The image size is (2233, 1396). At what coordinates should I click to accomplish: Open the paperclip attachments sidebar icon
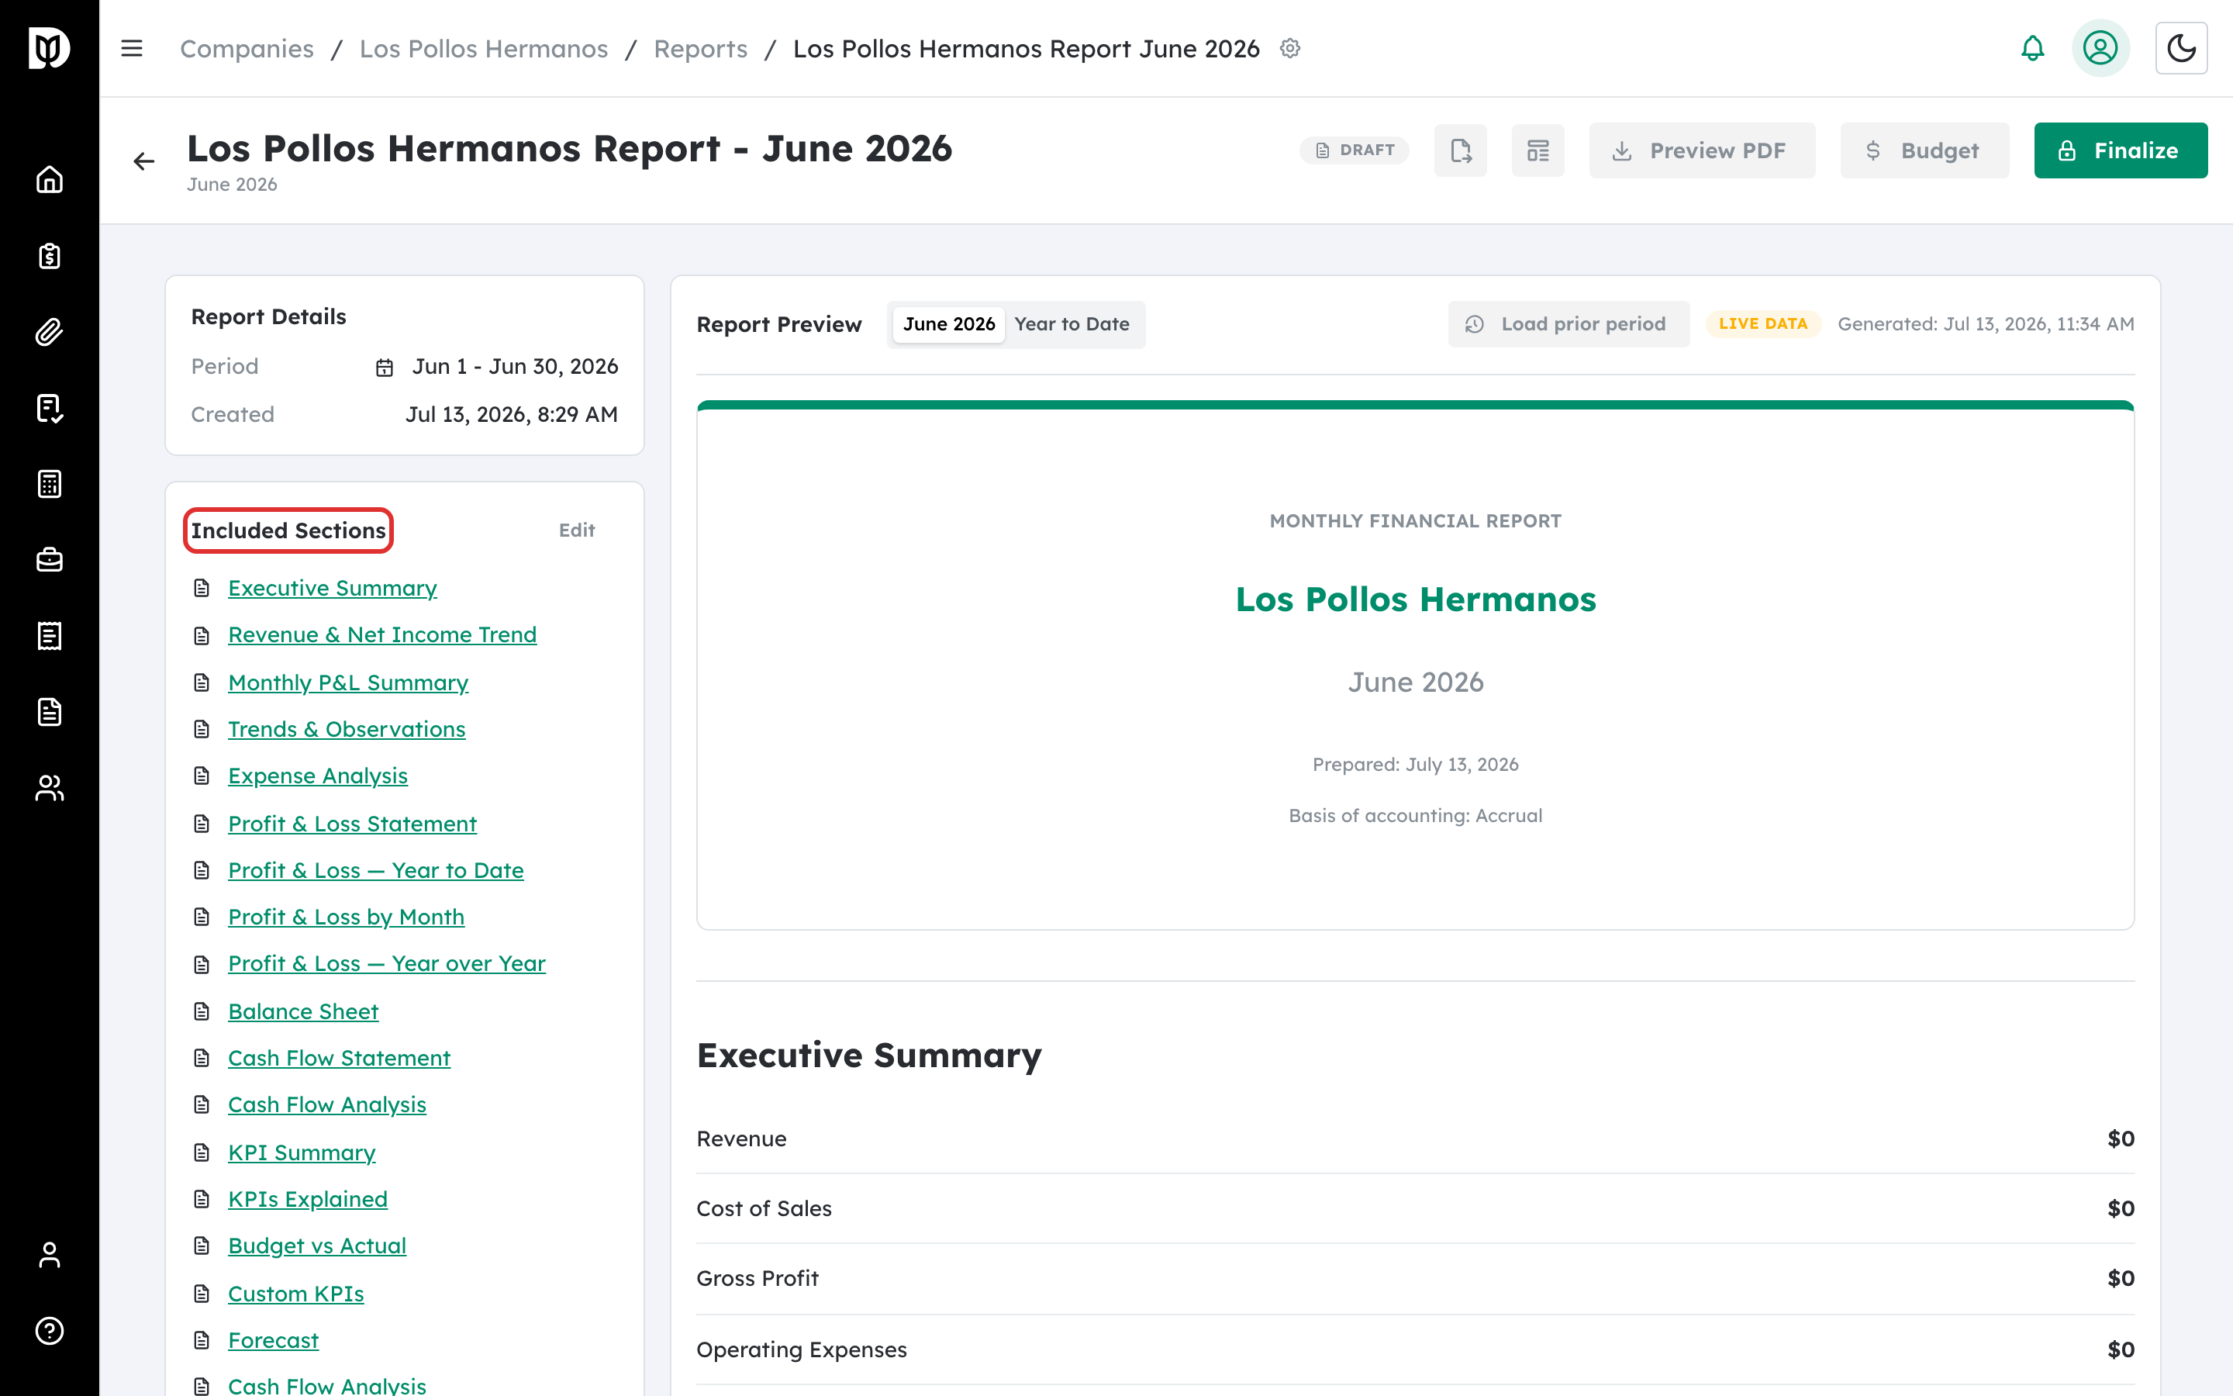point(49,331)
